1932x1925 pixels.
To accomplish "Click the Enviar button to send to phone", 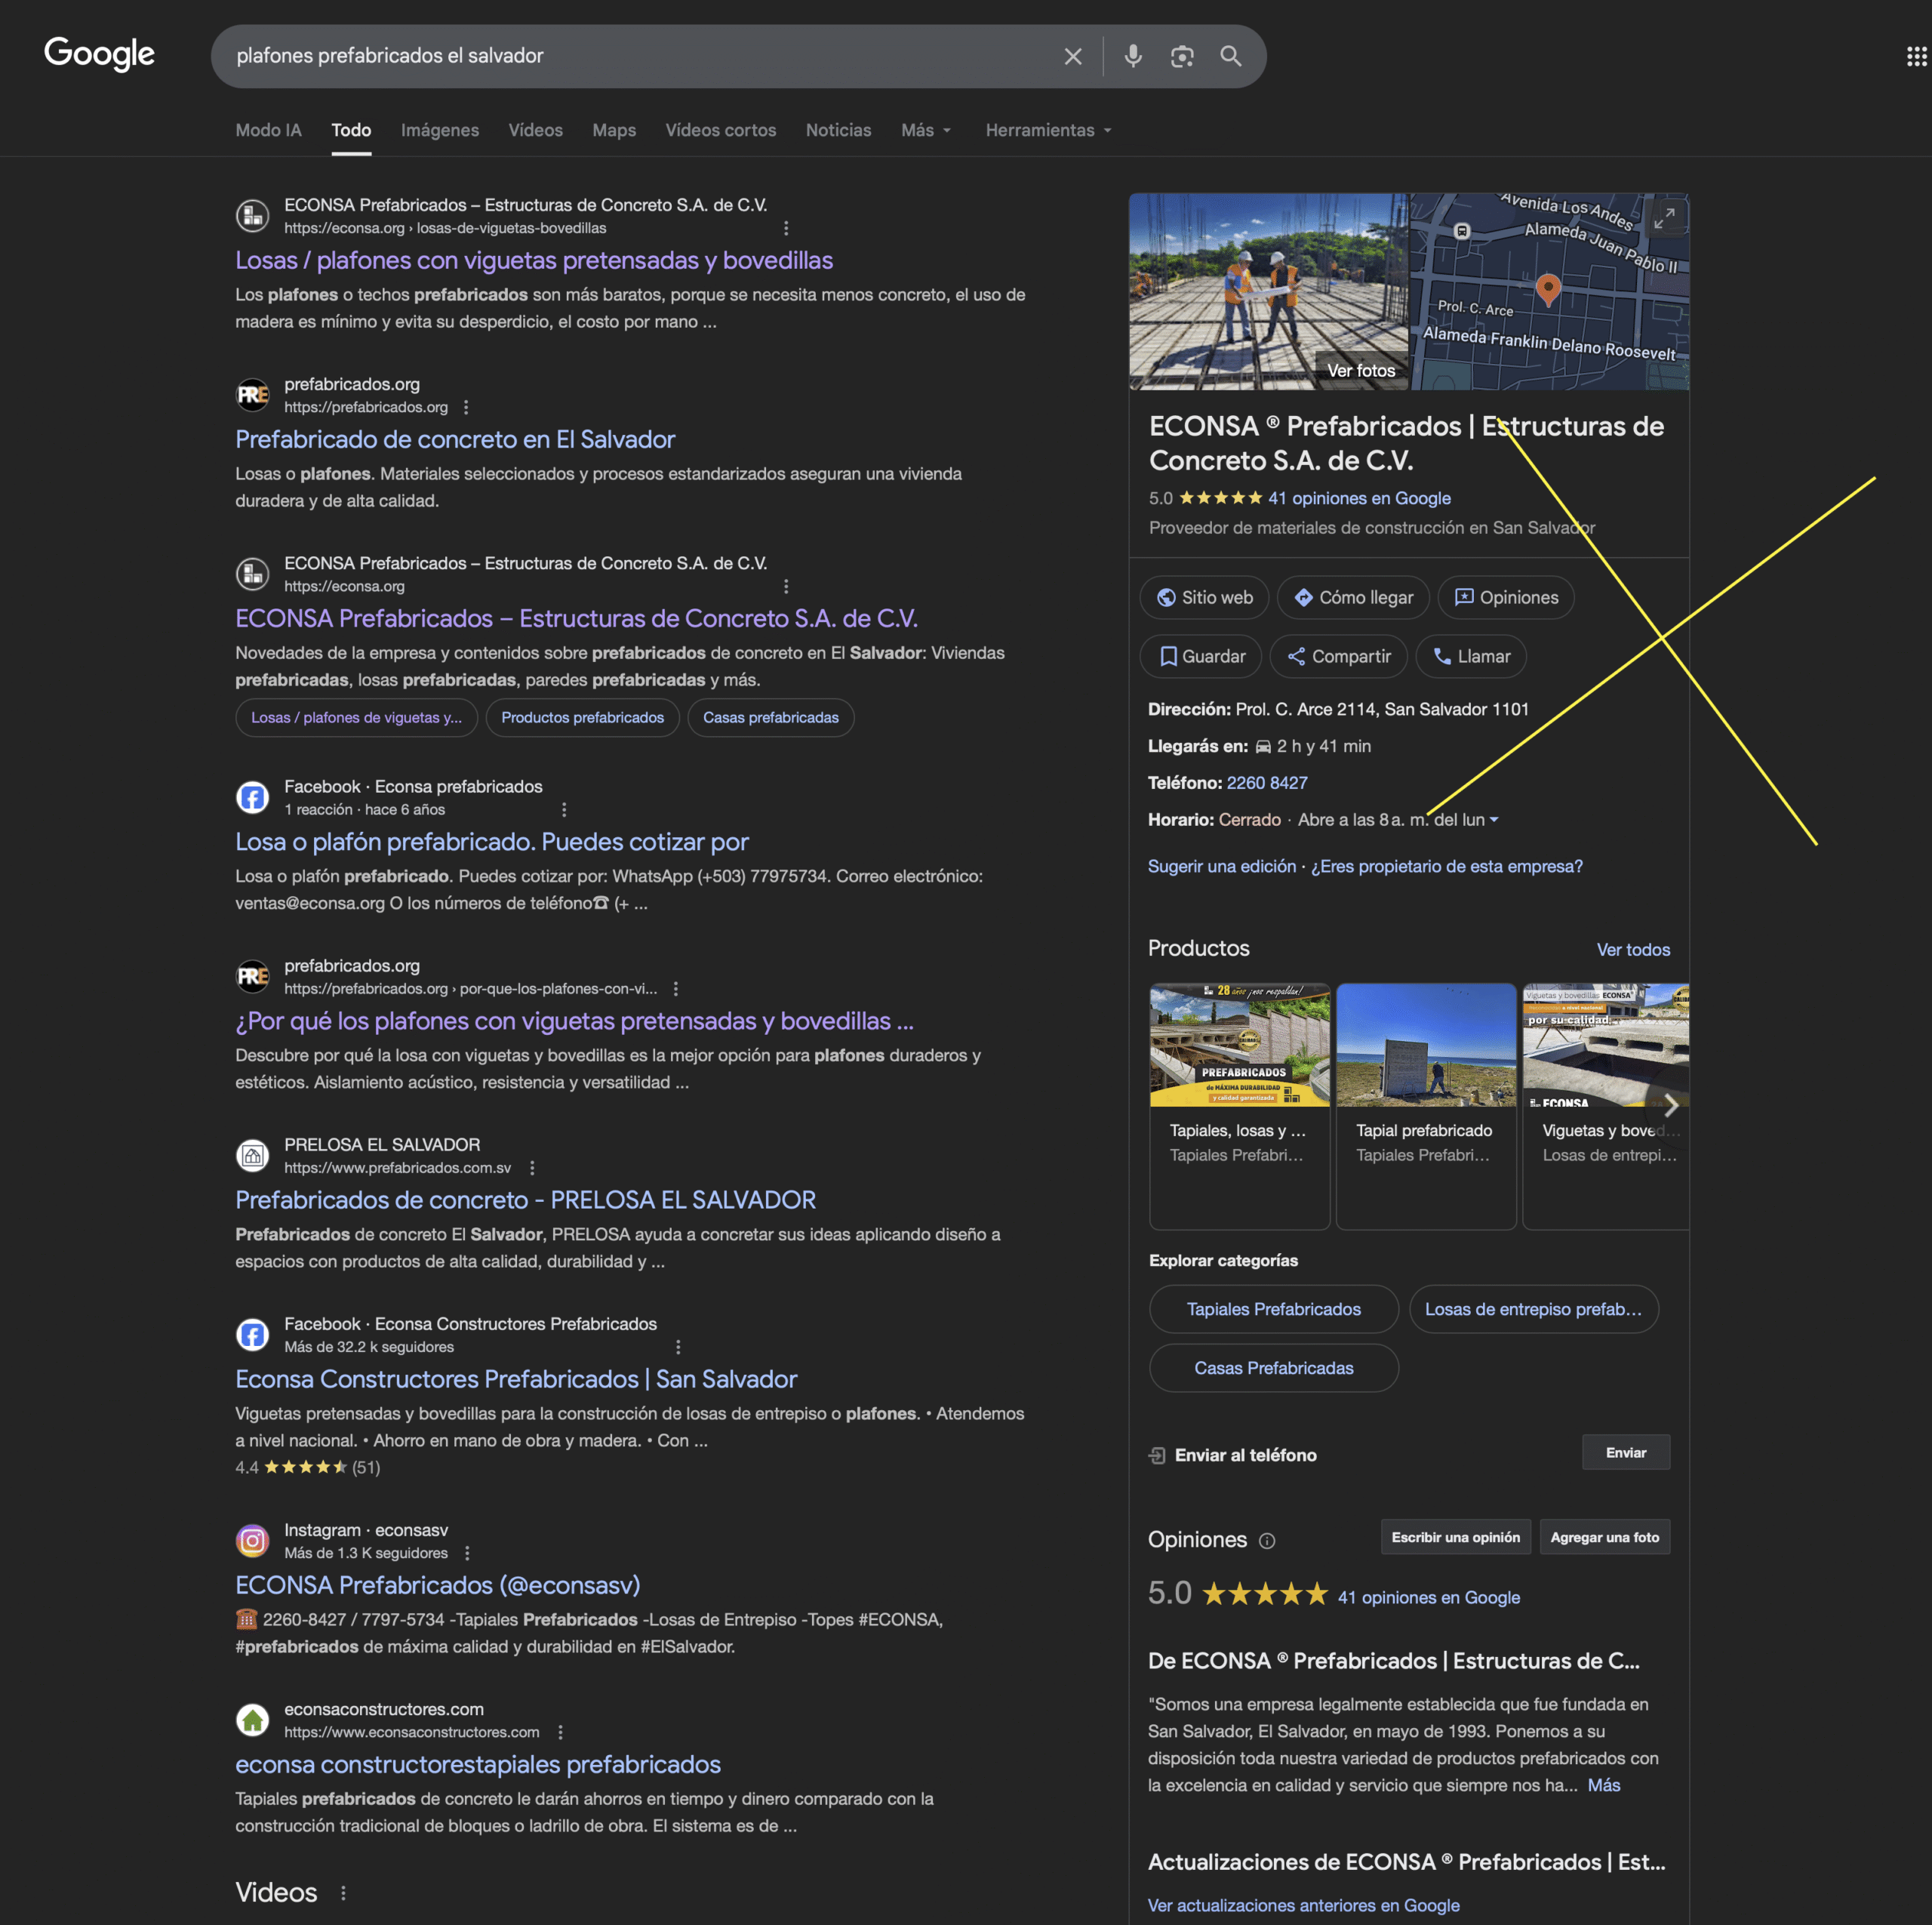I will [1626, 1452].
